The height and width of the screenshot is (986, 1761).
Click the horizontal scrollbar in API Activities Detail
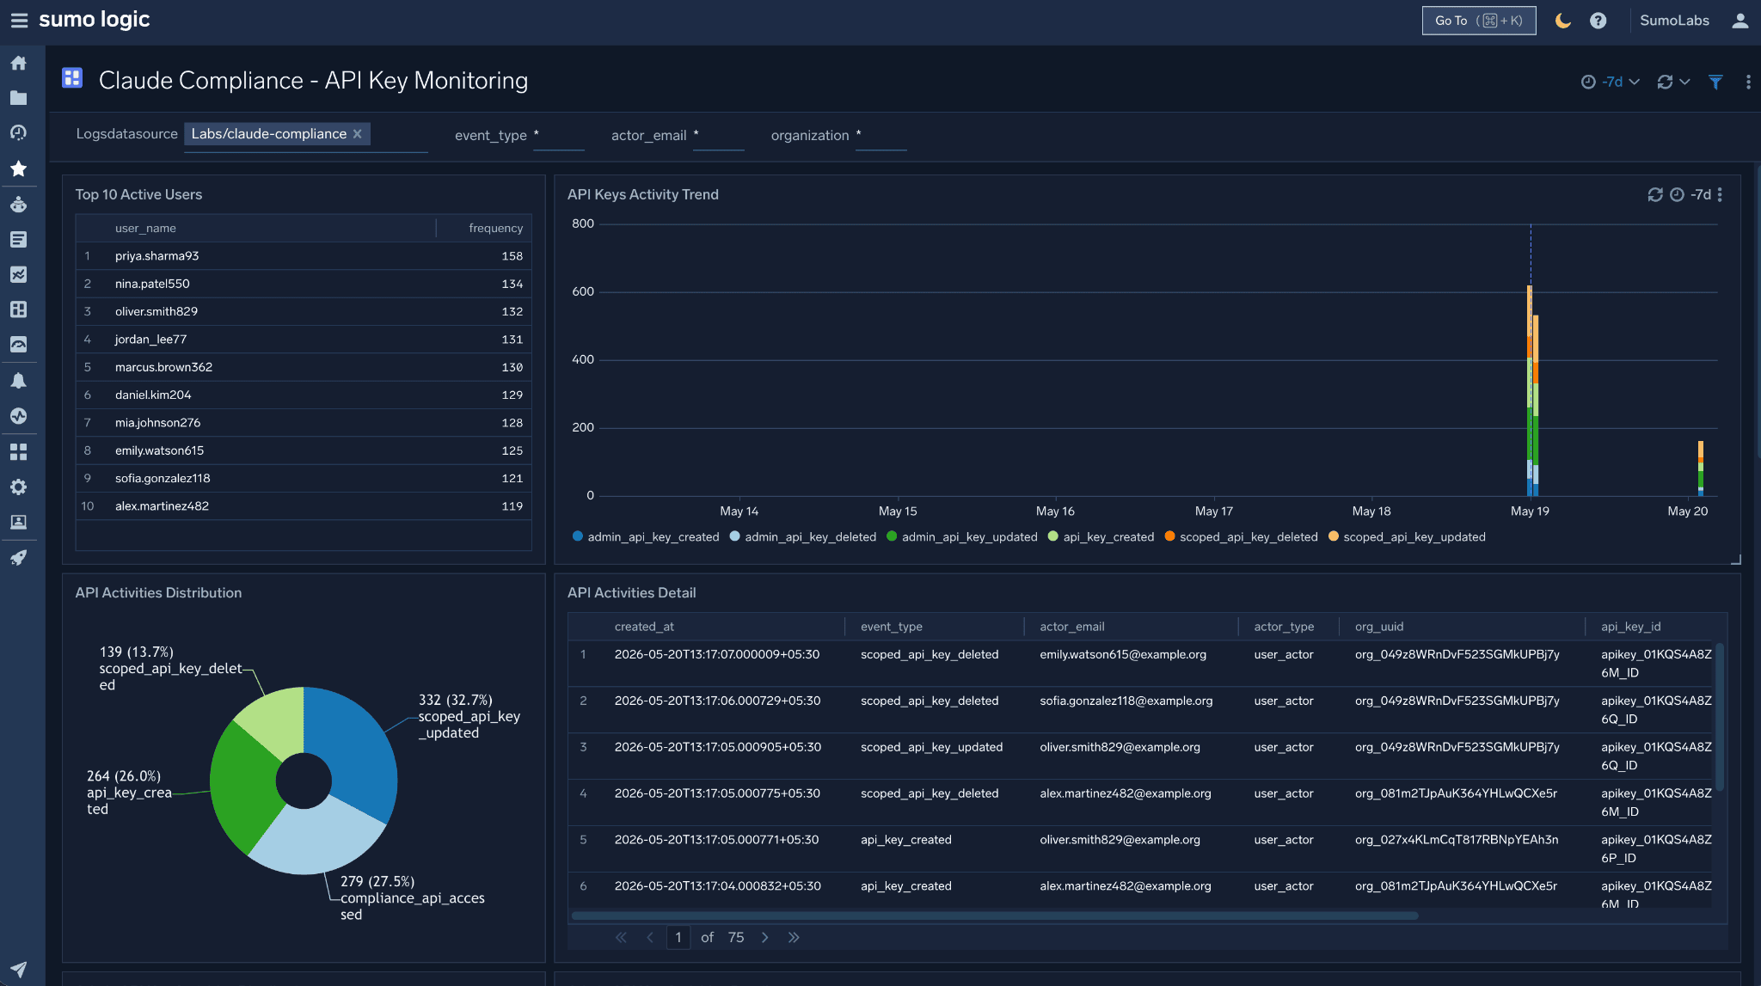click(x=995, y=916)
